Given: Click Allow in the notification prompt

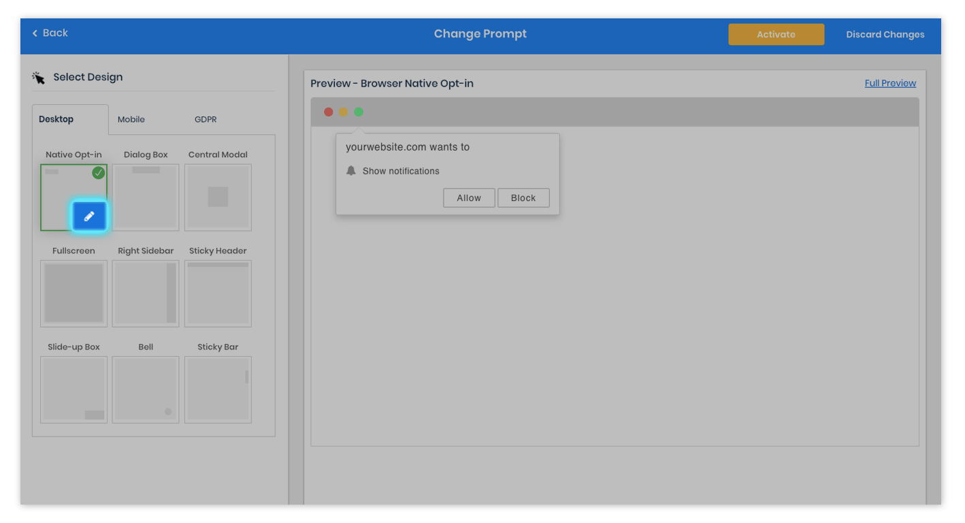Looking at the screenshot, I should (469, 198).
